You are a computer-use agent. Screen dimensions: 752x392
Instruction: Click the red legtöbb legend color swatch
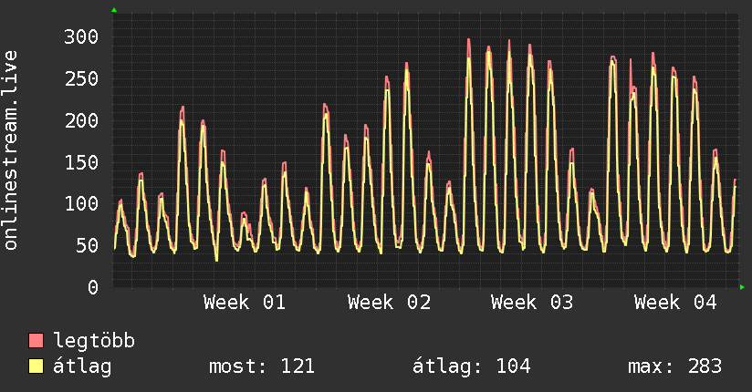pyautogui.click(x=37, y=341)
